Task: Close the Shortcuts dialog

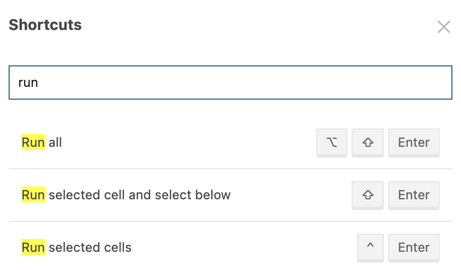Action: [443, 27]
